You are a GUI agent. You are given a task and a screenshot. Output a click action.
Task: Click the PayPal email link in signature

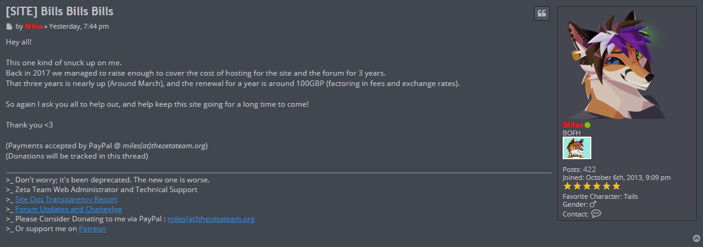[211, 219]
